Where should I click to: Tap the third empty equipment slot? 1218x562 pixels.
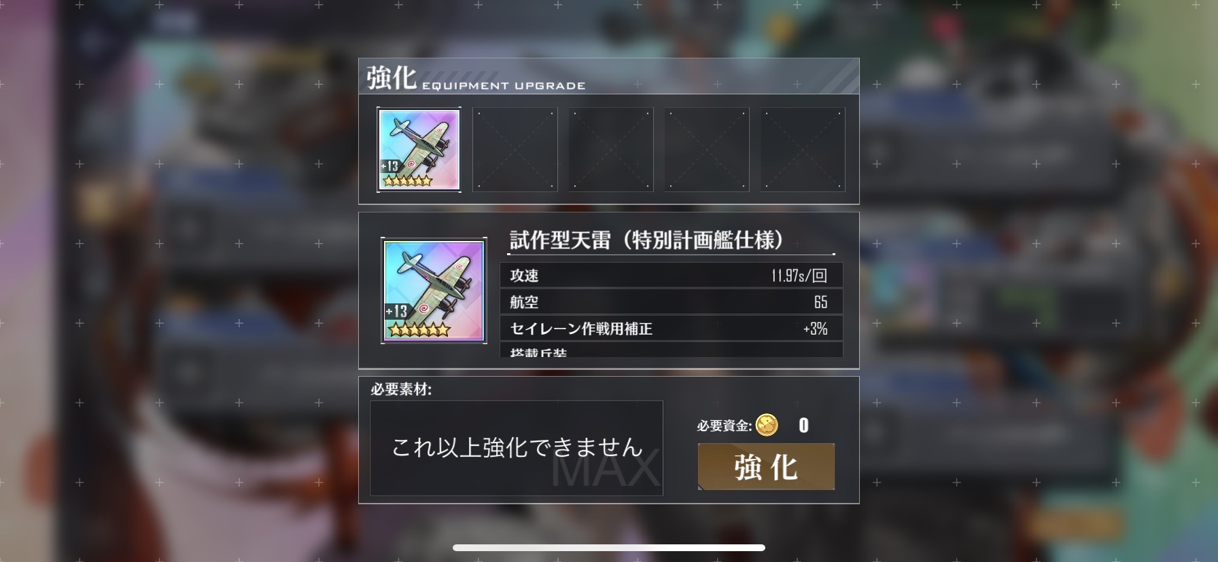611,150
